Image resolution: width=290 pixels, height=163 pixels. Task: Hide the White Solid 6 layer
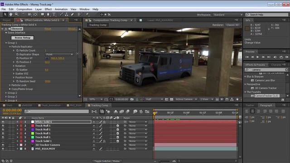3,122
